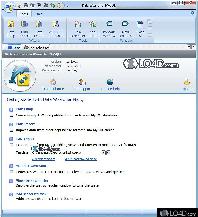
Task: Click arrow icon next to Show task scheduler
Action: tap(11, 181)
